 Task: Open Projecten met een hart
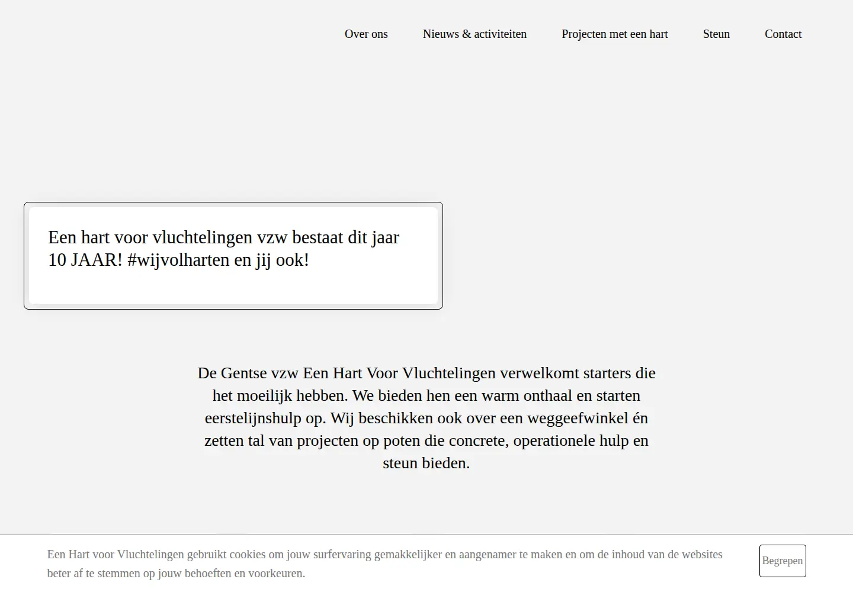pyautogui.click(x=615, y=34)
